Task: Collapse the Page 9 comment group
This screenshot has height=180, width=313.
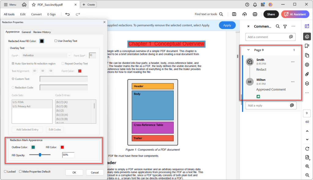Action: (x=248, y=50)
